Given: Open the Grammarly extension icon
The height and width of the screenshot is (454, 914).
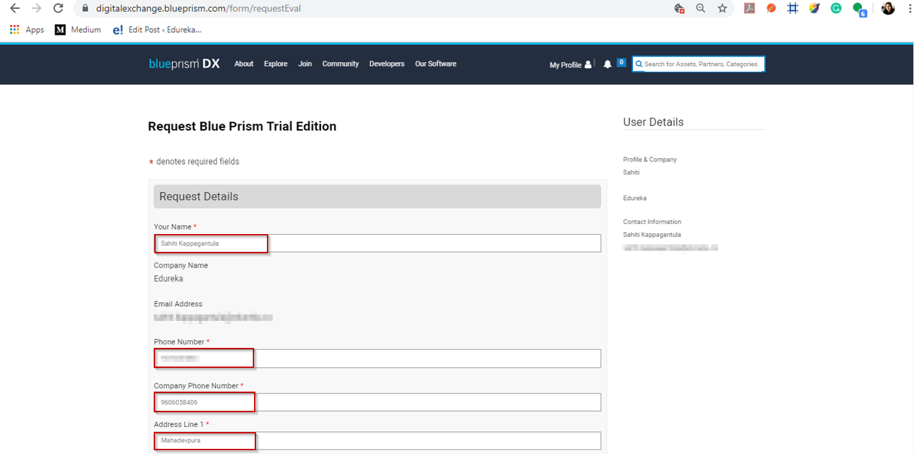Looking at the screenshot, I should [x=836, y=8].
